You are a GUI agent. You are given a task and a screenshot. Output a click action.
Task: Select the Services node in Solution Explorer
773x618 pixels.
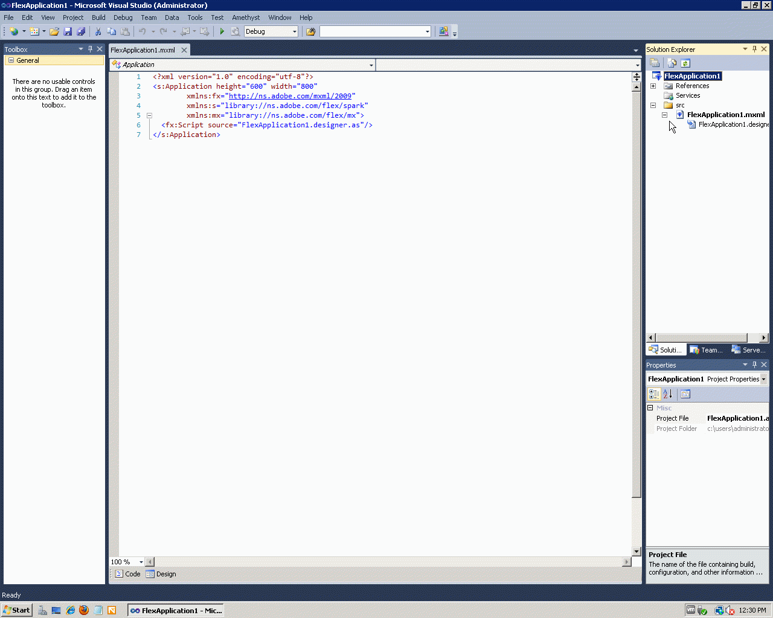coord(688,95)
